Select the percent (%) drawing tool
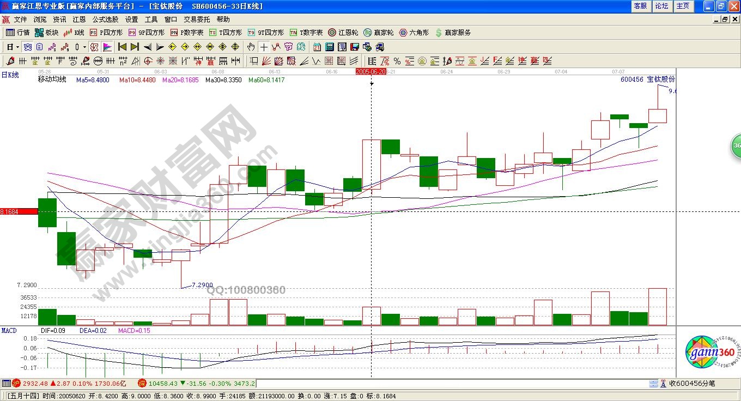741x401 pixels. pyautogui.click(x=397, y=61)
